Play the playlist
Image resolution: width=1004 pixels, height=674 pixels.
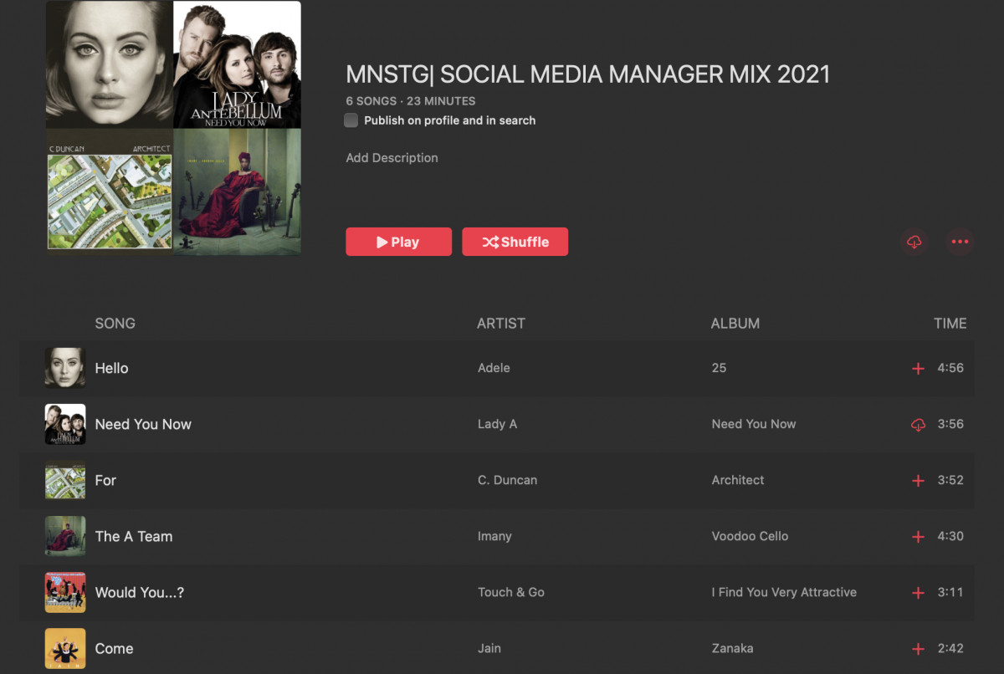[x=398, y=242]
